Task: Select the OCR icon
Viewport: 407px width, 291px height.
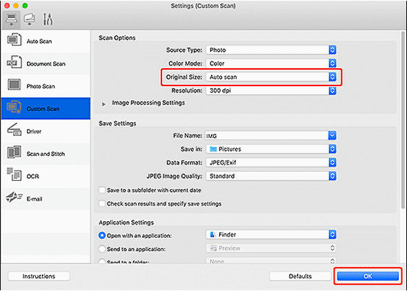Action: [14, 174]
